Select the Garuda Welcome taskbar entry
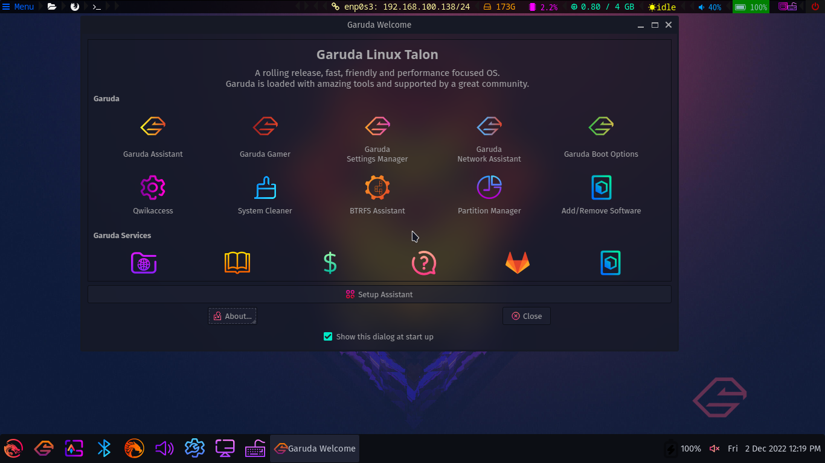The width and height of the screenshot is (825, 463). [315, 449]
